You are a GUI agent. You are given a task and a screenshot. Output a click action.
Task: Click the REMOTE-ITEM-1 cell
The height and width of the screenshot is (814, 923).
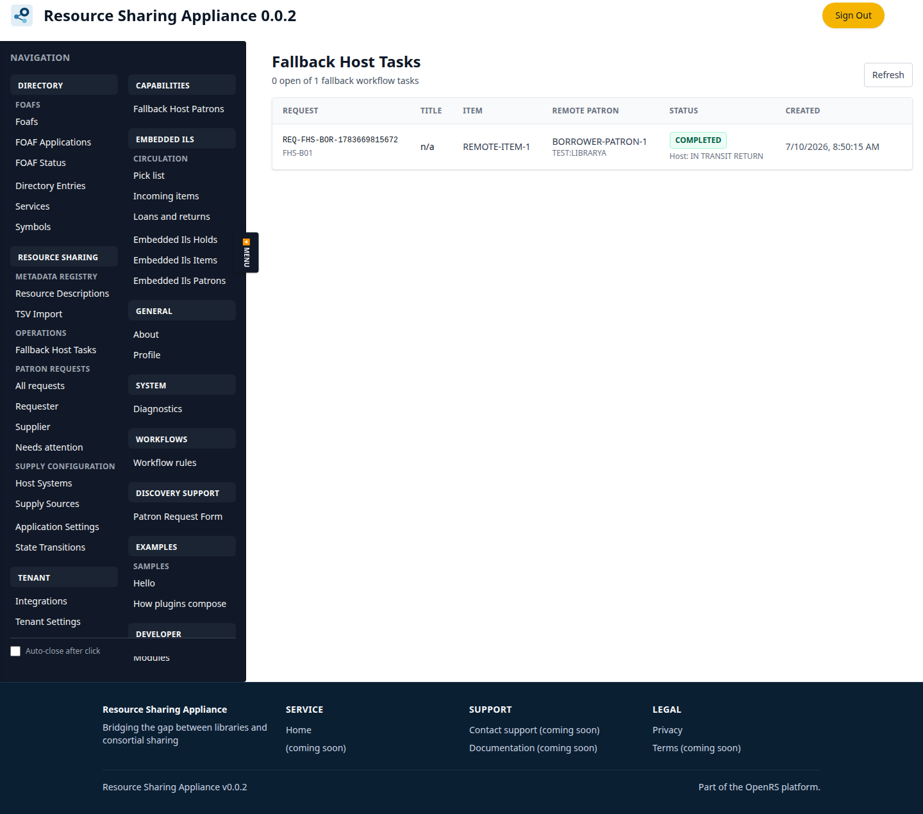pos(496,147)
